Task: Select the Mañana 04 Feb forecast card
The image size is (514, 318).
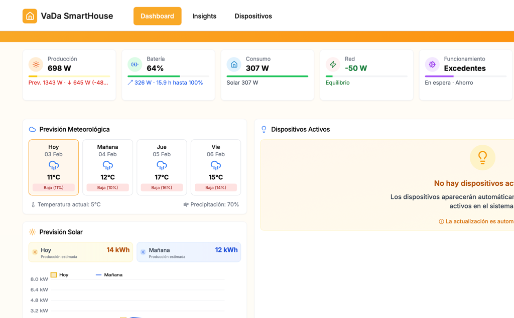Action: (107, 167)
